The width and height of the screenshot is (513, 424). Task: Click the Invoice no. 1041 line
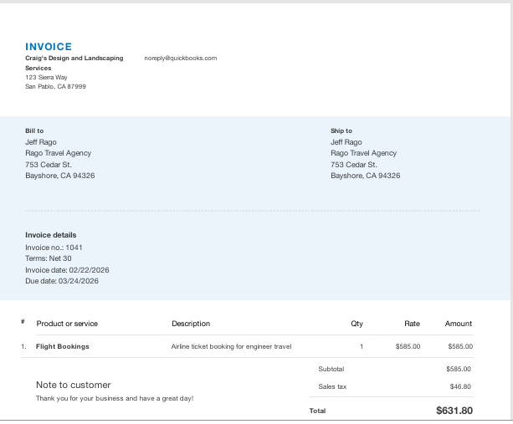coord(54,248)
